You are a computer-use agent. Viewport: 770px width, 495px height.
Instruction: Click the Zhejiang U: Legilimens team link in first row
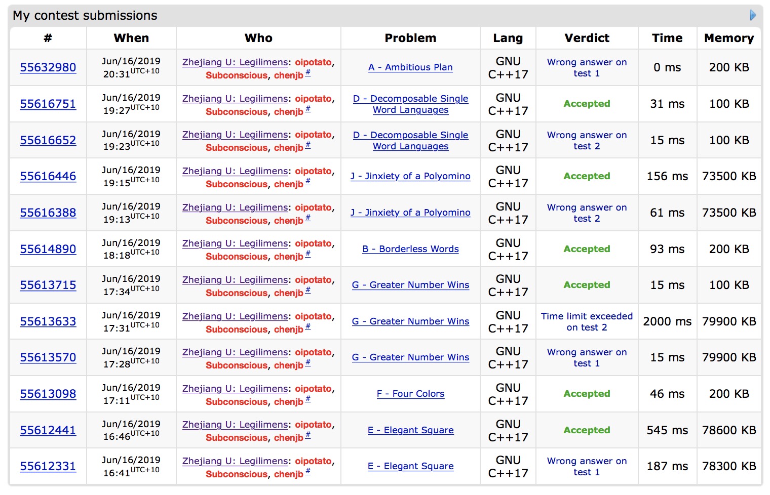(235, 62)
